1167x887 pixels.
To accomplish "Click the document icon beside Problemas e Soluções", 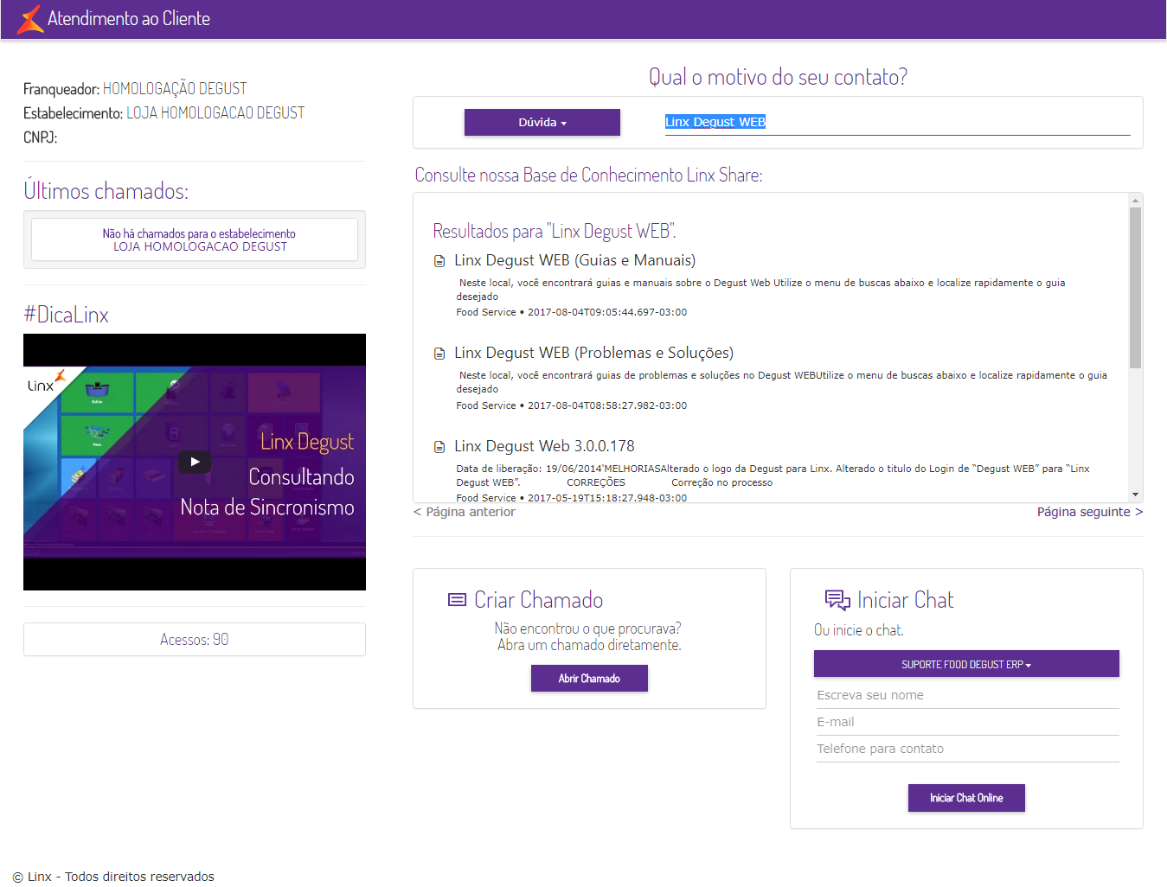I will (439, 354).
